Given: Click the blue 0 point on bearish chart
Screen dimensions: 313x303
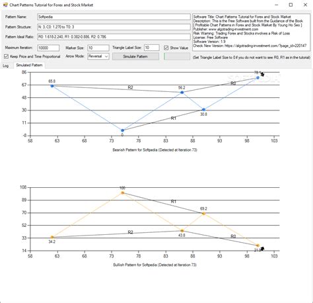Looking at the screenshot, I should coord(123,130).
